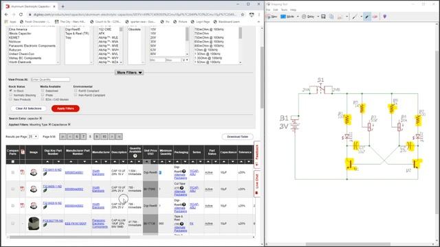Screen dimensions: 440x247
Task: Sort Capacitance ascending arrow
Action: point(223,162)
